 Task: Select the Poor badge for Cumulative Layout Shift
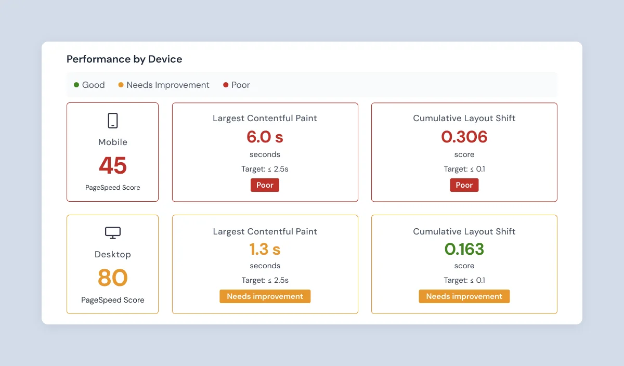464,185
